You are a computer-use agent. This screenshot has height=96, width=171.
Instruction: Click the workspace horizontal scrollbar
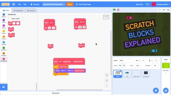[x=79, y=90]
